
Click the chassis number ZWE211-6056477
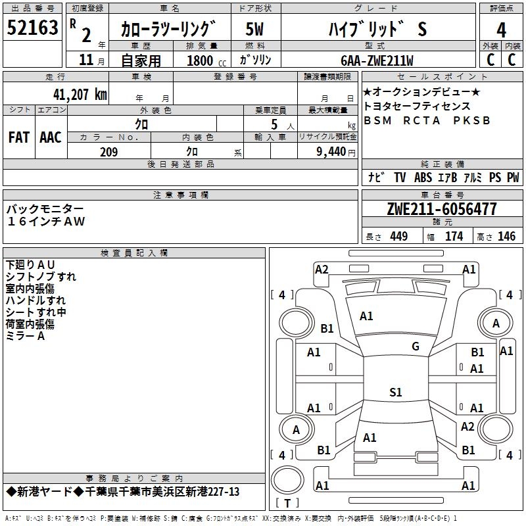[441, 210]
